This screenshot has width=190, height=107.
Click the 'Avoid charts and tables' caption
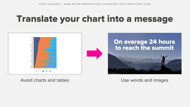[x=45, y=80]
